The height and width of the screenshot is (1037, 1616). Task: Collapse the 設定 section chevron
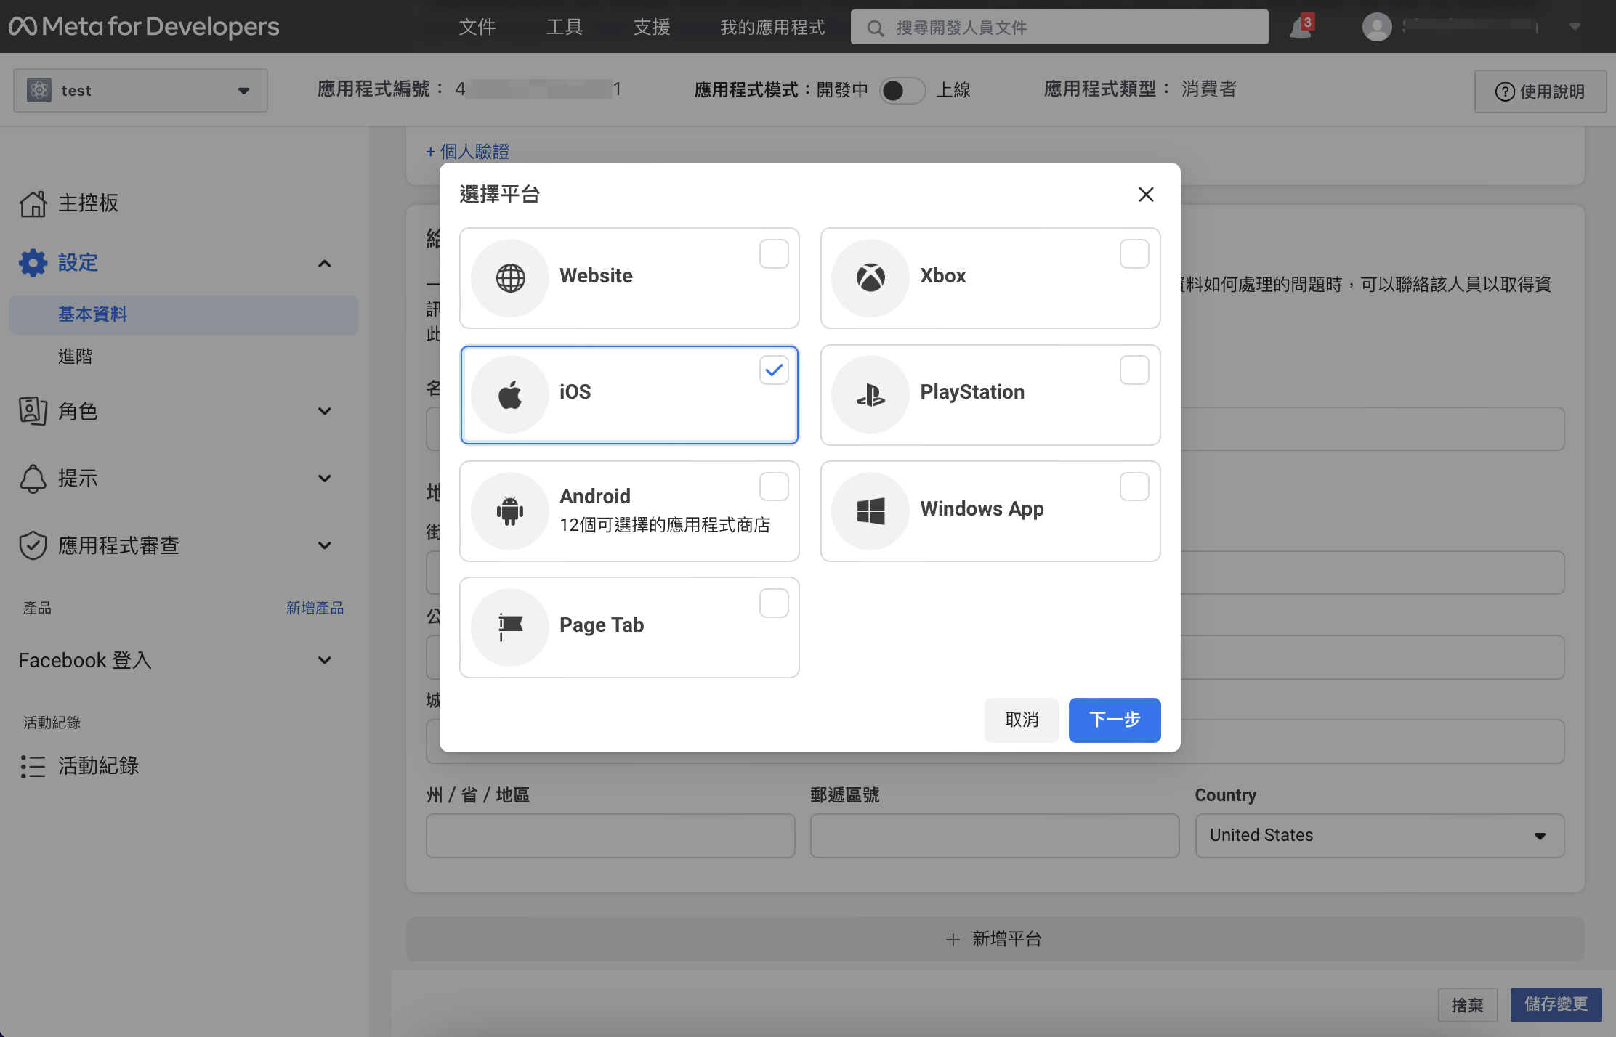[x=325, y=264]
